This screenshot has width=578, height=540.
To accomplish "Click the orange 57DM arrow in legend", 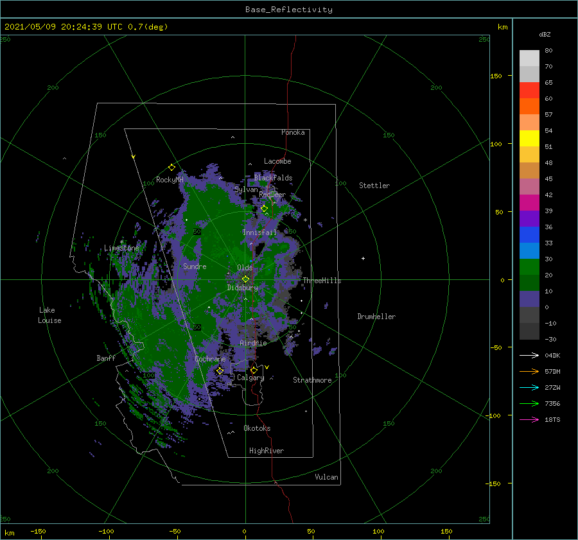I will click(x=529, y=372).
